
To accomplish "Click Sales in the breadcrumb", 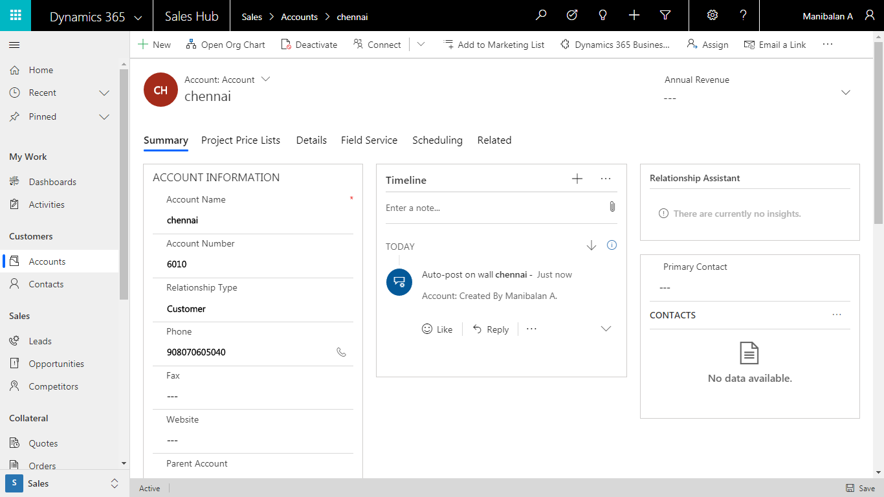I will [252, 17].
